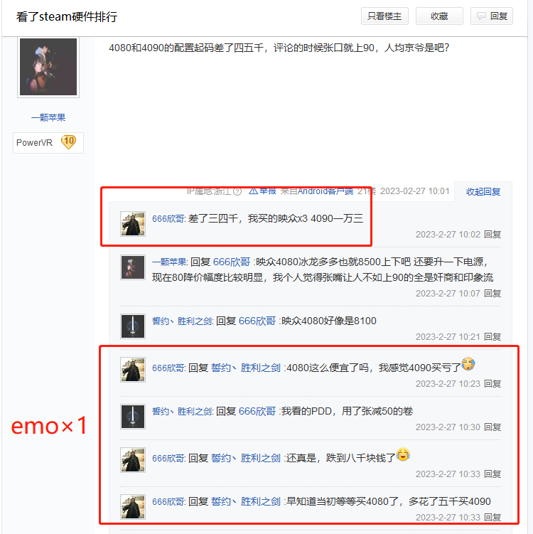
Task: Open the poster's large avatar image
Action: pos(48,67)
